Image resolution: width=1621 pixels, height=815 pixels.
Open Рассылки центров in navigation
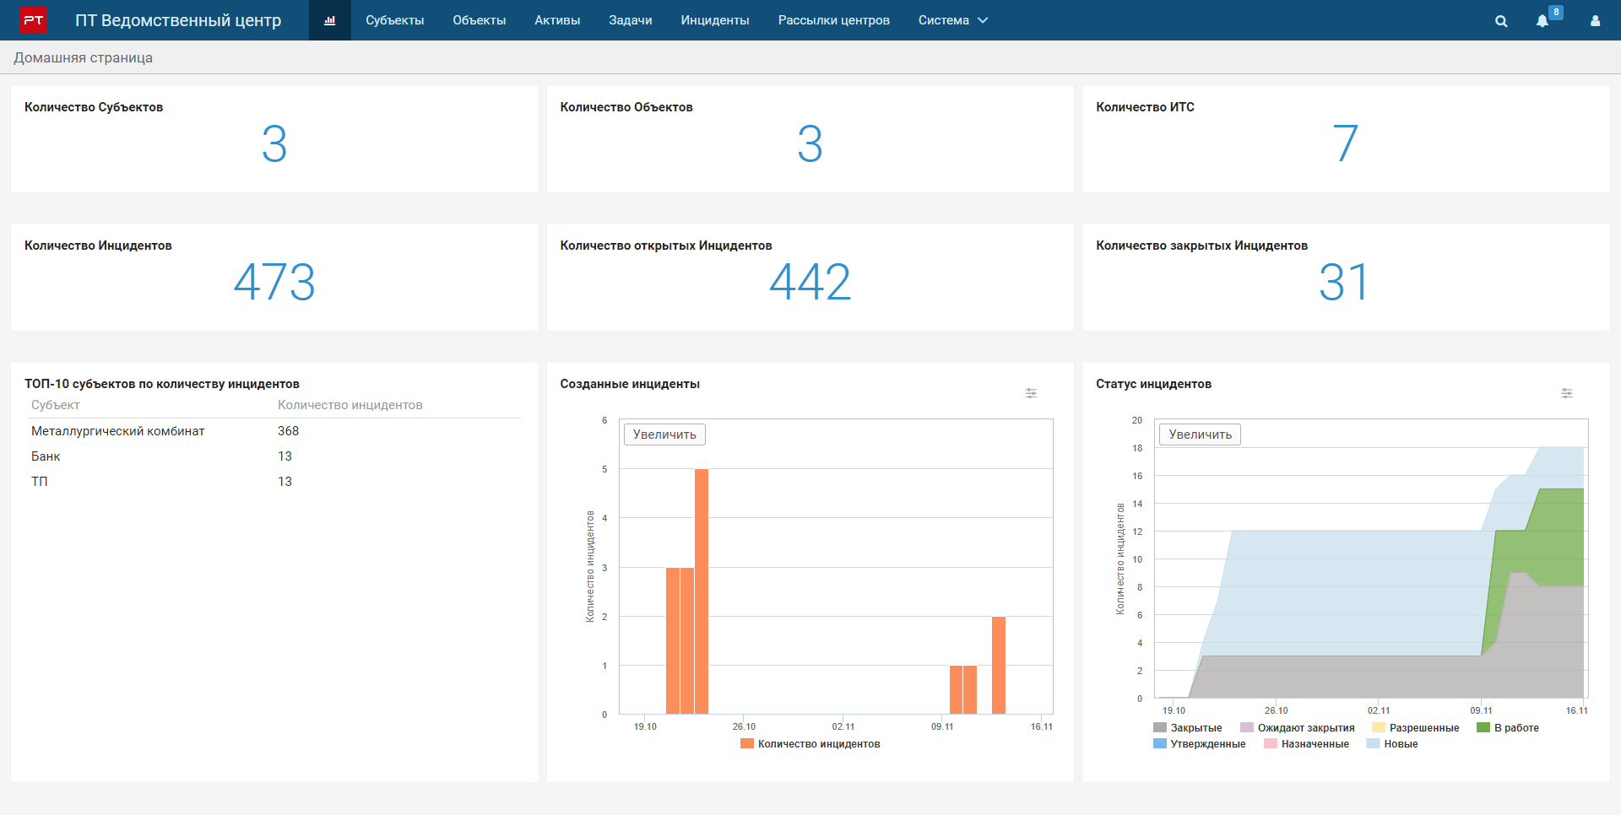pos(833,20)
